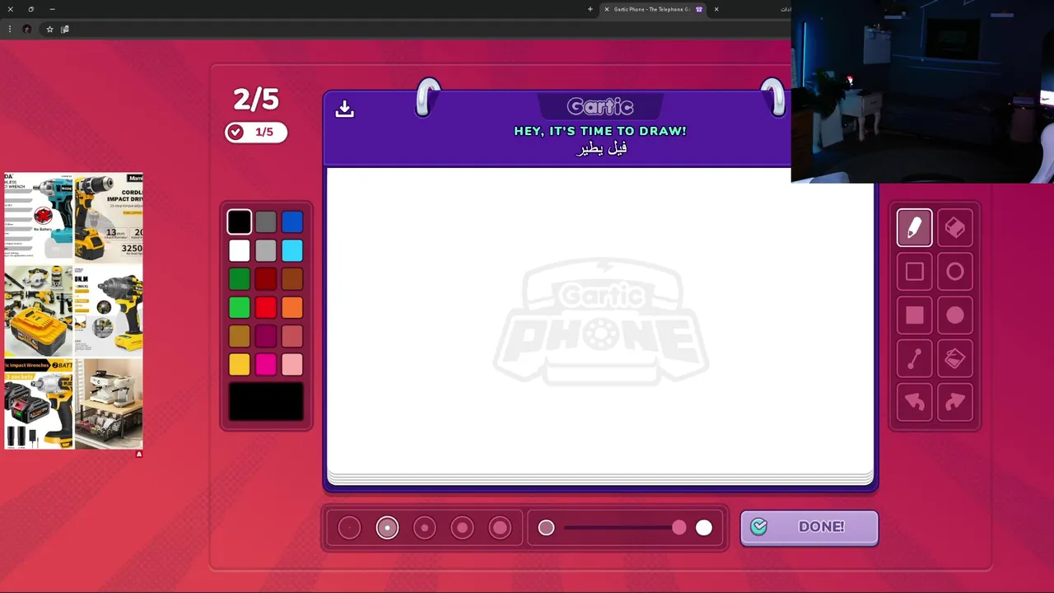Open the yellow battery tool kit thumbnail
The image size is (1054, 593).
(39, 311)
